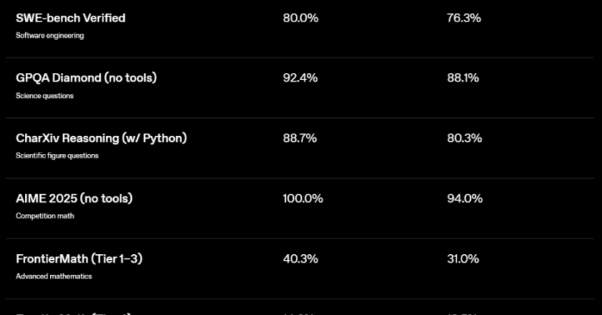602x315 pixels.
Task: Click the AIME 2025 (no tools) title
Action: (74, 198)
